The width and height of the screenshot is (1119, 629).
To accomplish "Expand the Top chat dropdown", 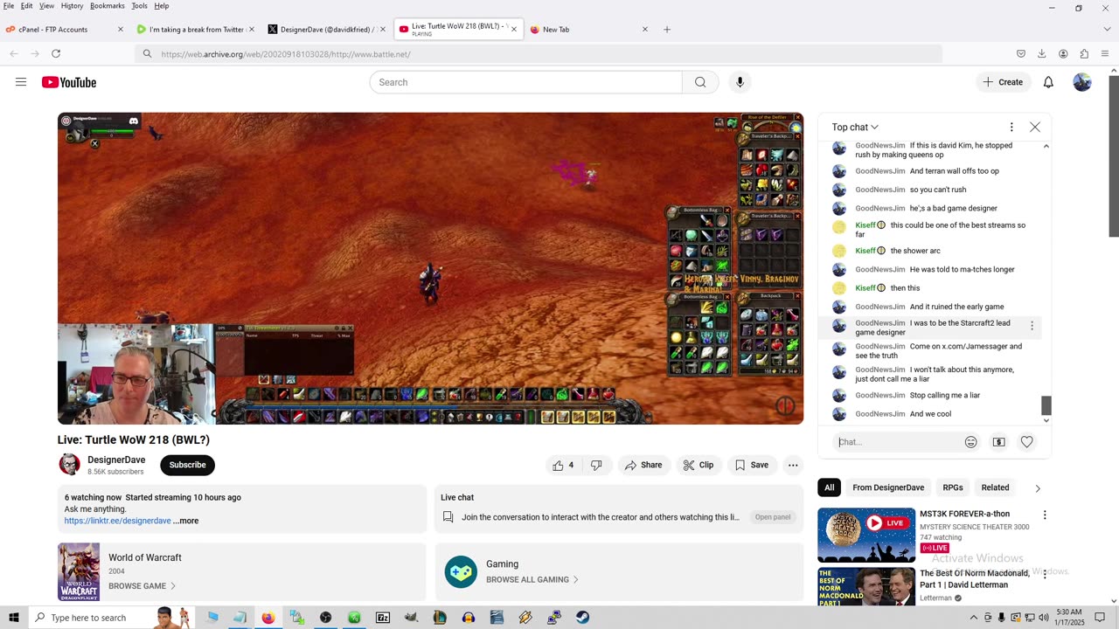I will click(855, 128).
